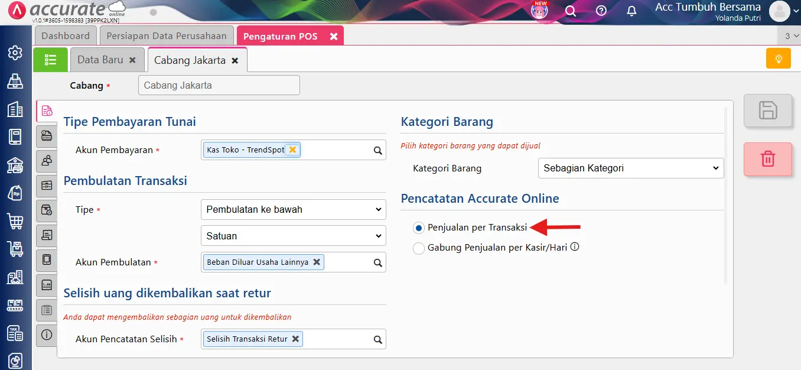This screenshot has width=801, height=370.
Task: Click the shopping cart sidebar icon
Action: [x=15, y=221]
